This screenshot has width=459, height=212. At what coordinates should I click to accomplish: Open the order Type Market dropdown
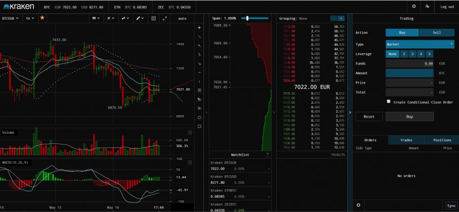click(x=420, y=44)
